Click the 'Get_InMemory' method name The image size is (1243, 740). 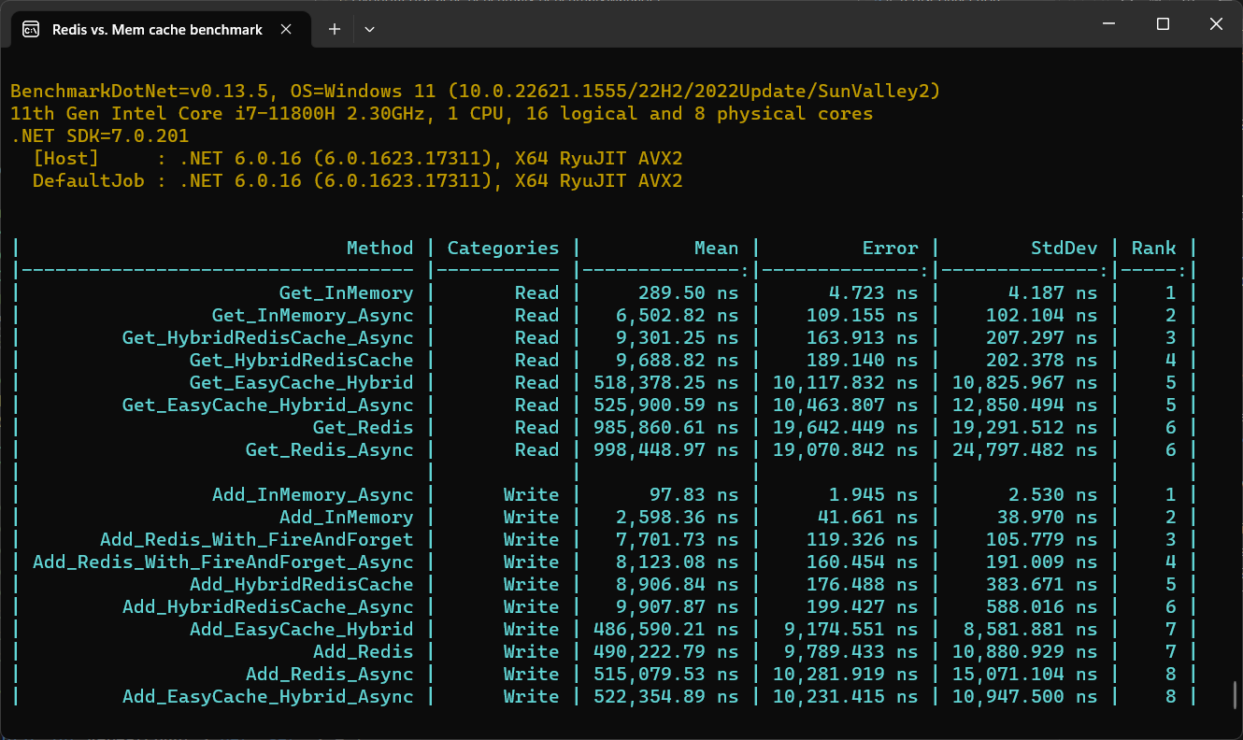[x=346, y=292]
